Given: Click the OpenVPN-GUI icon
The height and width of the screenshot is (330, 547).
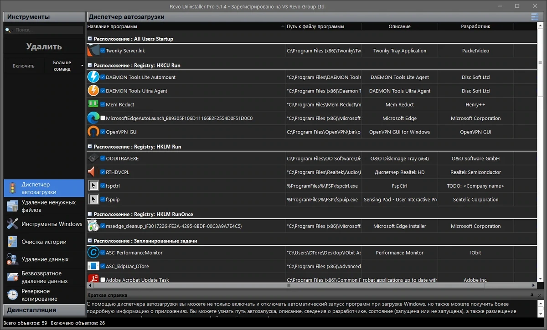Looking at the screenshot, I should pyautogui.click(x=93, y=132).
